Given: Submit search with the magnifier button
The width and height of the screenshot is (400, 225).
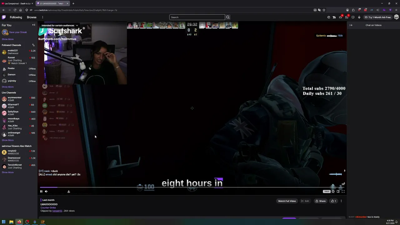Looking at the screenshot, I should pos(228,17).
